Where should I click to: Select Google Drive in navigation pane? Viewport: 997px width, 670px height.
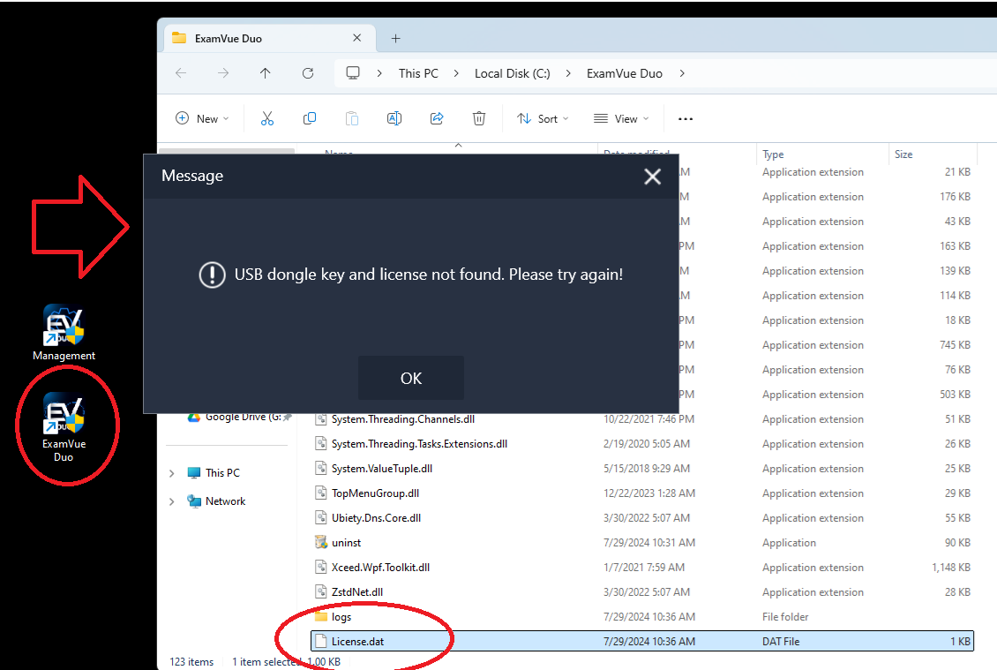pyautogui.click(x=243, y=417)
